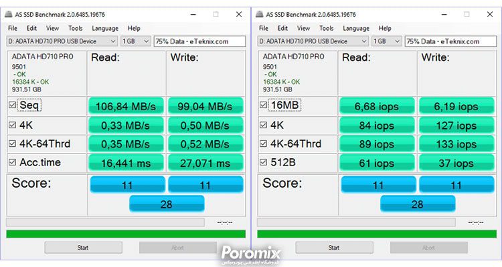The image size is (502, 267).
Task: Open the Tools menu in left window
Action: [75, 28]
